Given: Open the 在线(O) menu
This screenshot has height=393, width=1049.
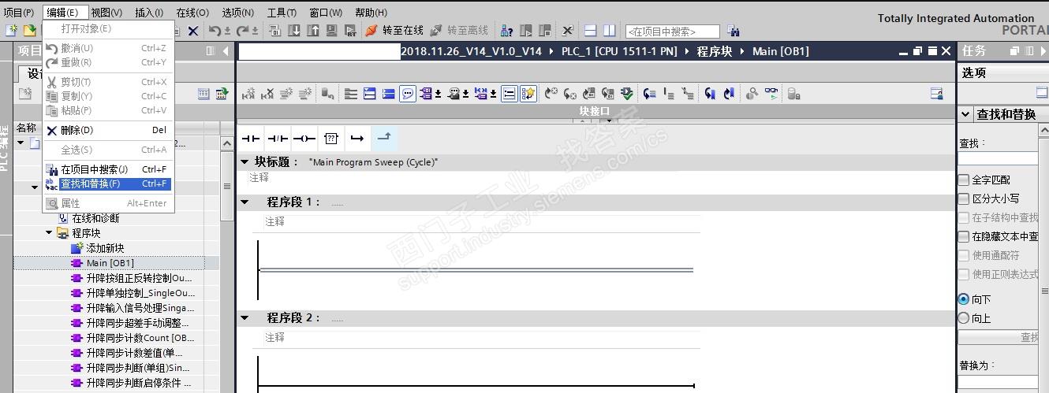Looking at the screenshot, I should pos(192,13).
